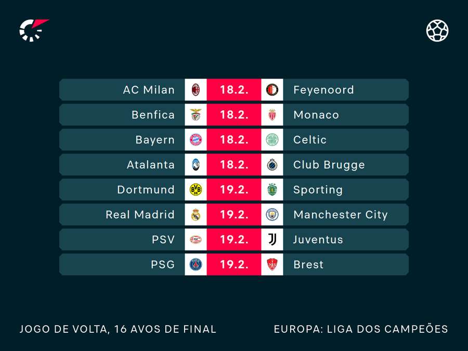Select the Celtic clover crest
This screenshot has height=351, width=468.
click(x=272, y=140)
